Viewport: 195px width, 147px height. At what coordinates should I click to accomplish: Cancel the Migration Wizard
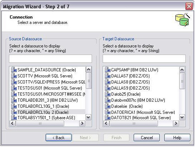coord(147,137)
